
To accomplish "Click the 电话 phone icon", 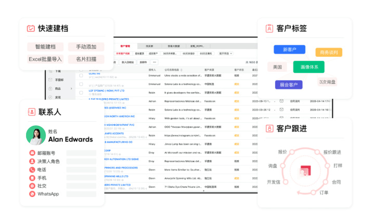I will pyautogui.click(x=32, y=170).
